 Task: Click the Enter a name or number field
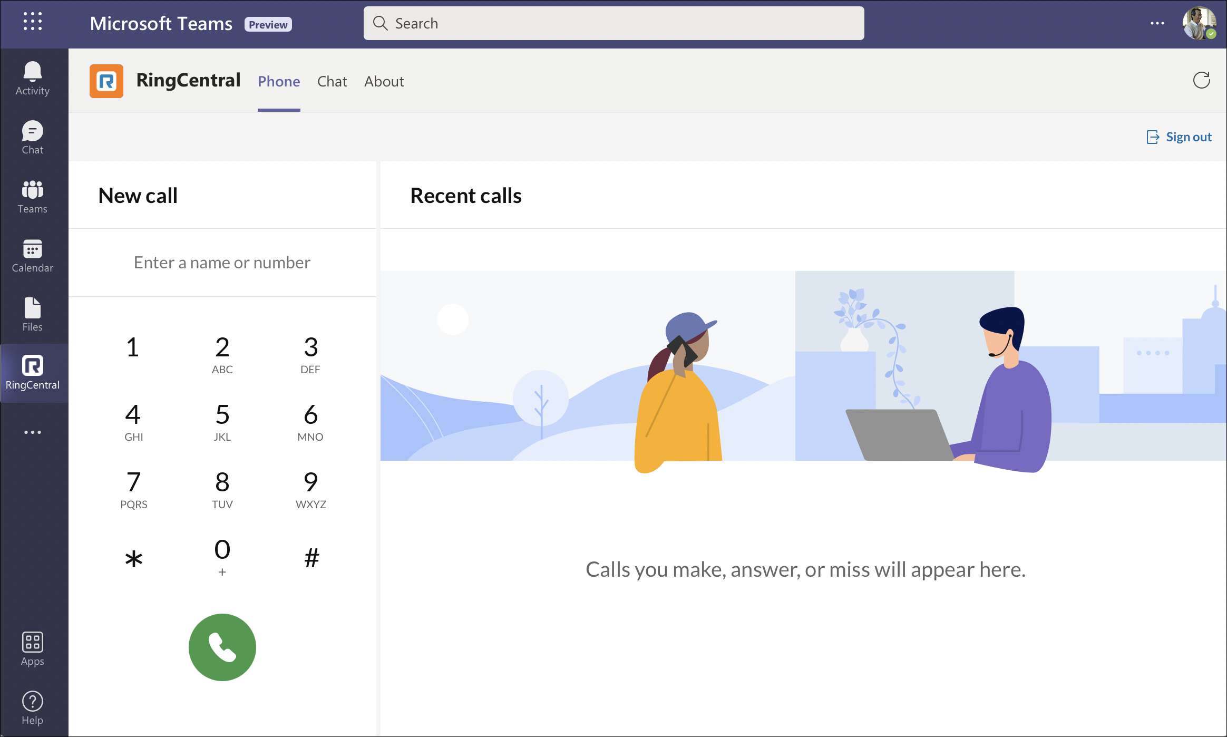pyautogui.click(x=222, y=263)
